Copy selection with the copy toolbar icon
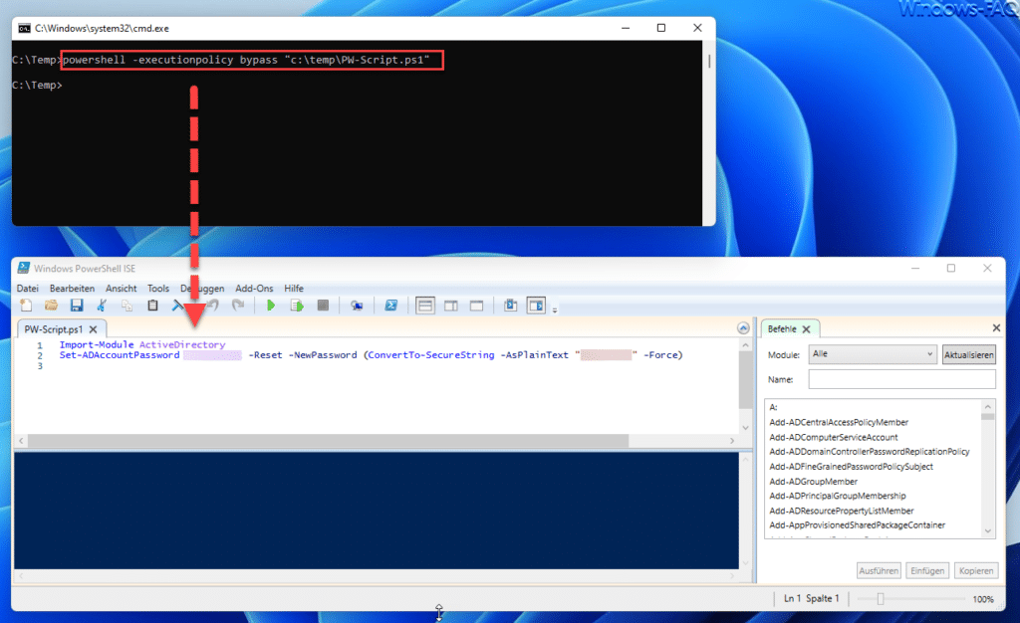Image resolution: width=1020 pixels, height=623 pixels. [x=127, y=306]
